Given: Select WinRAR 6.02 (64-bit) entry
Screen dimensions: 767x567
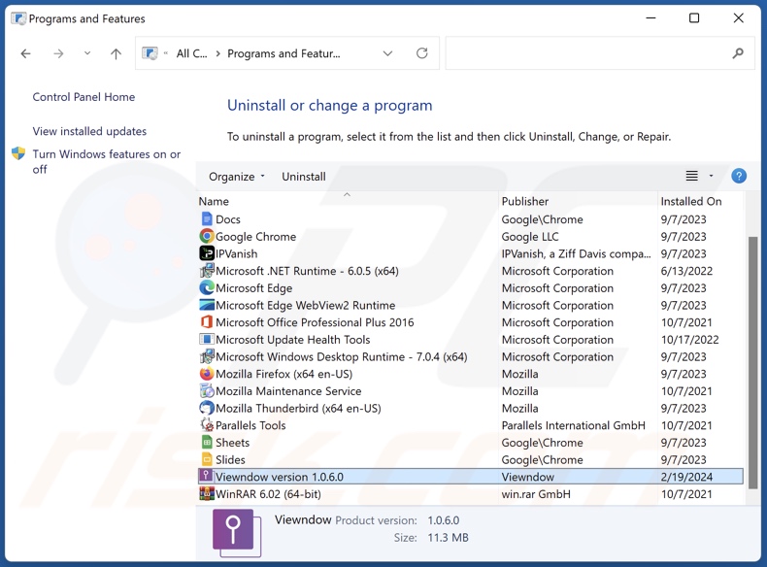Looking at the screenshot, I should [x=268, y=494].
